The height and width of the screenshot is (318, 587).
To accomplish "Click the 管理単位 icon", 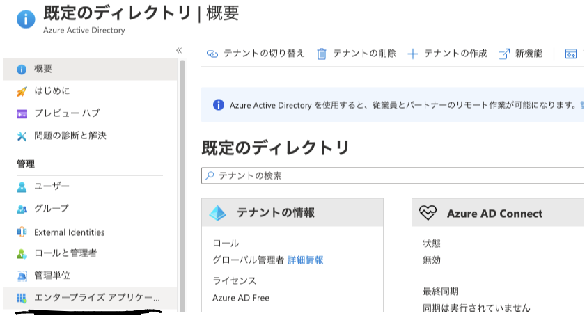I will click(x=22, y=276).
